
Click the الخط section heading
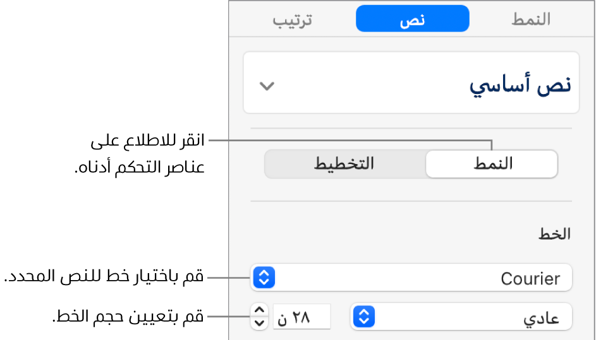tap(555, 234)
